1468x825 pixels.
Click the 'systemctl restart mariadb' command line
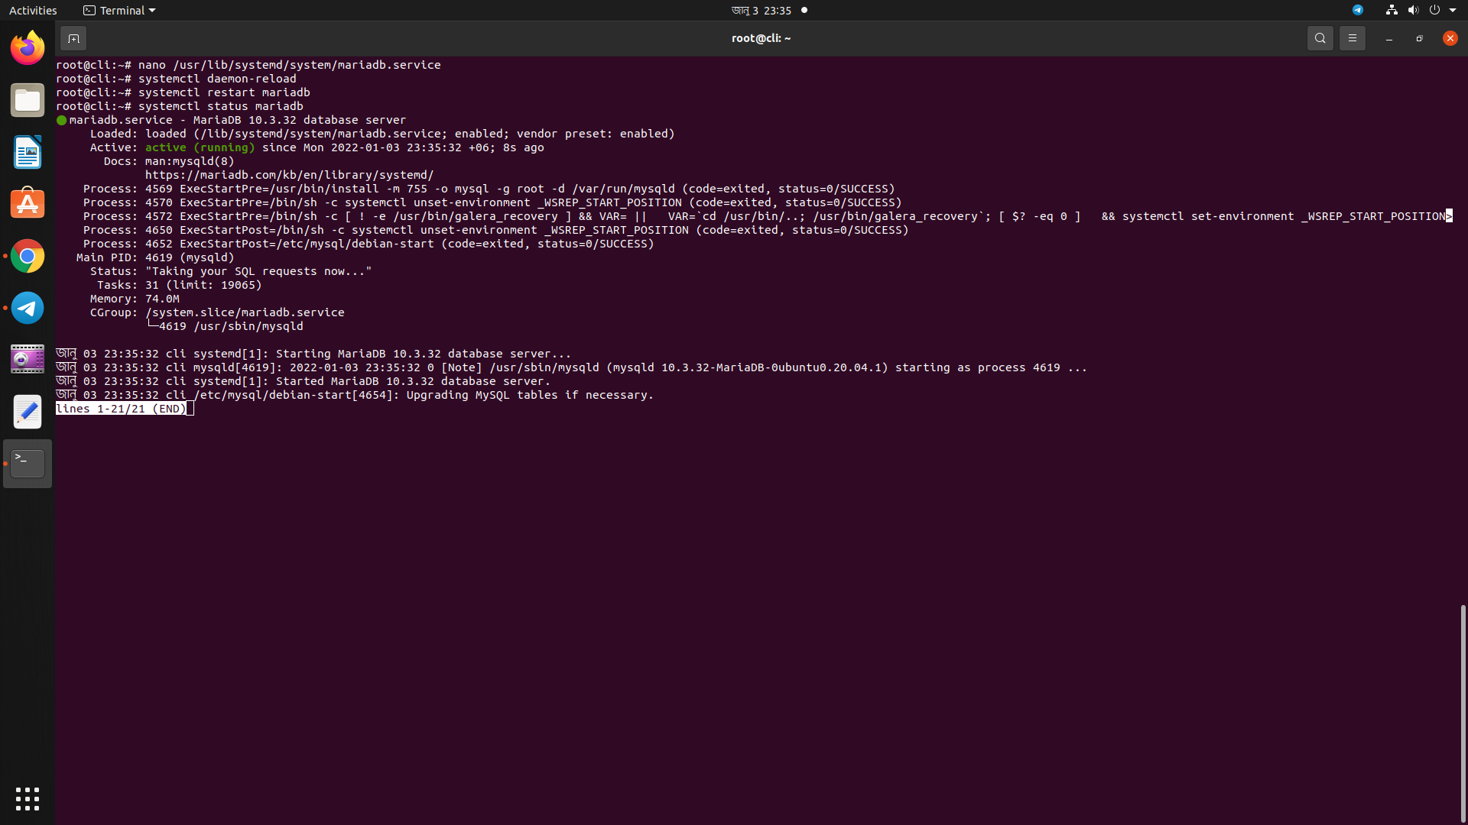coord(224,92)
